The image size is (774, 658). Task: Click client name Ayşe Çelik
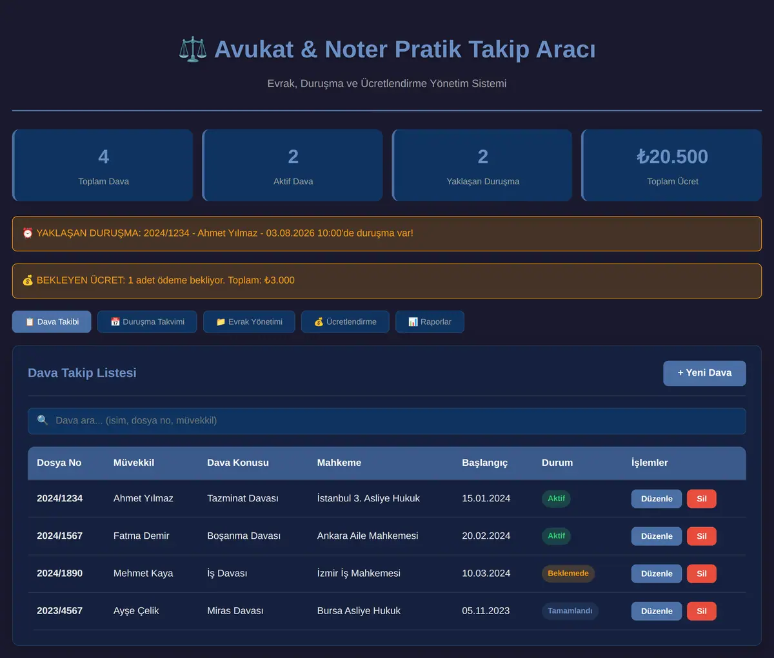tap(136, 610)
